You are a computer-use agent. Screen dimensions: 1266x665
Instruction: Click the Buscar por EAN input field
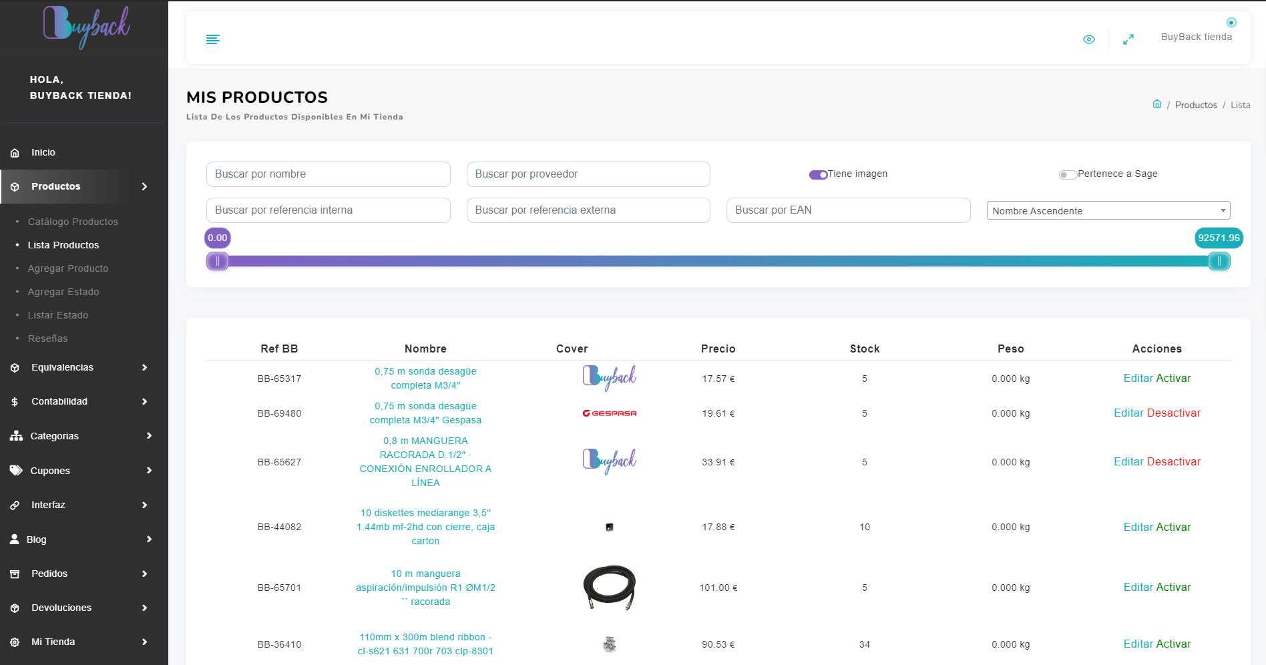(x=848, y=210)
